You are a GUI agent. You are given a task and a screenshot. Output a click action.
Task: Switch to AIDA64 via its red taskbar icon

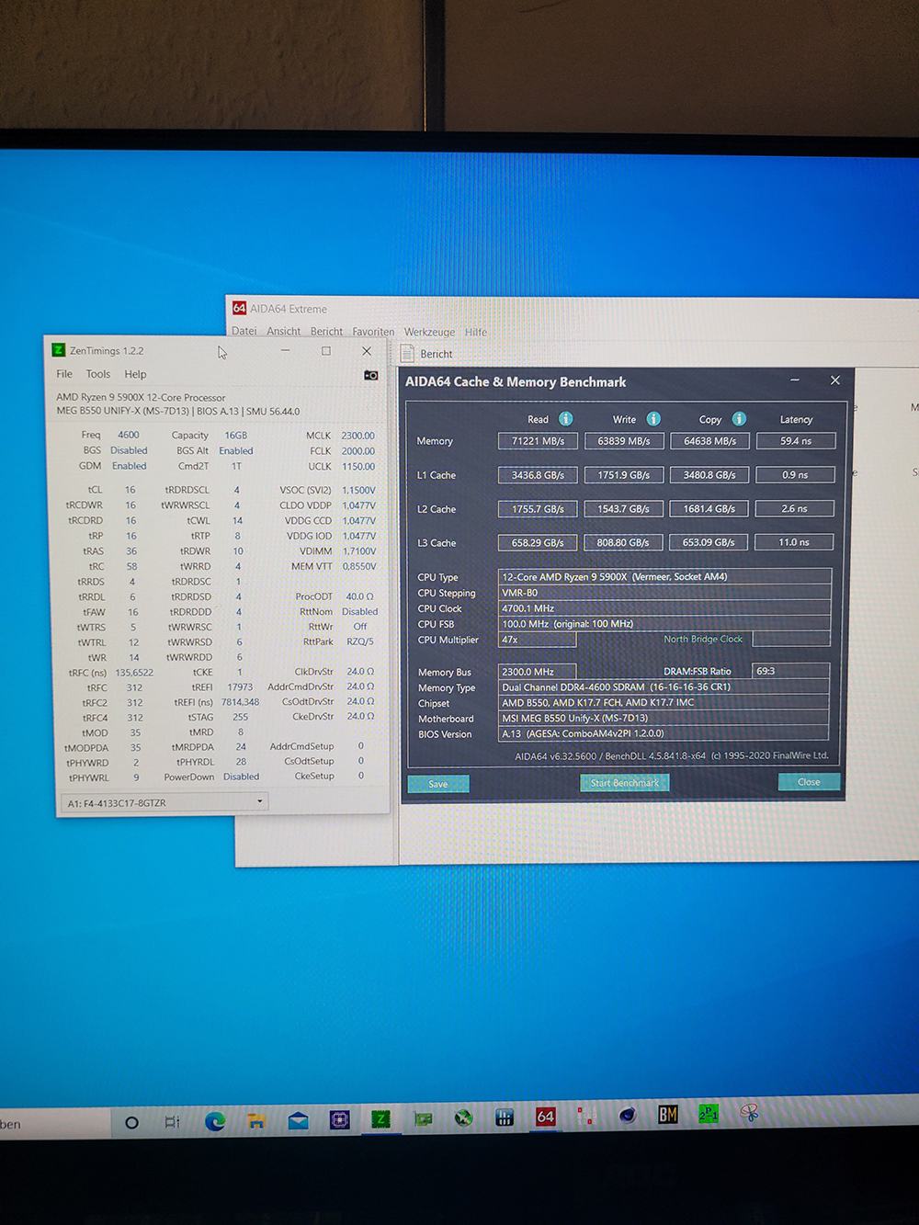tap(546, 1117)
